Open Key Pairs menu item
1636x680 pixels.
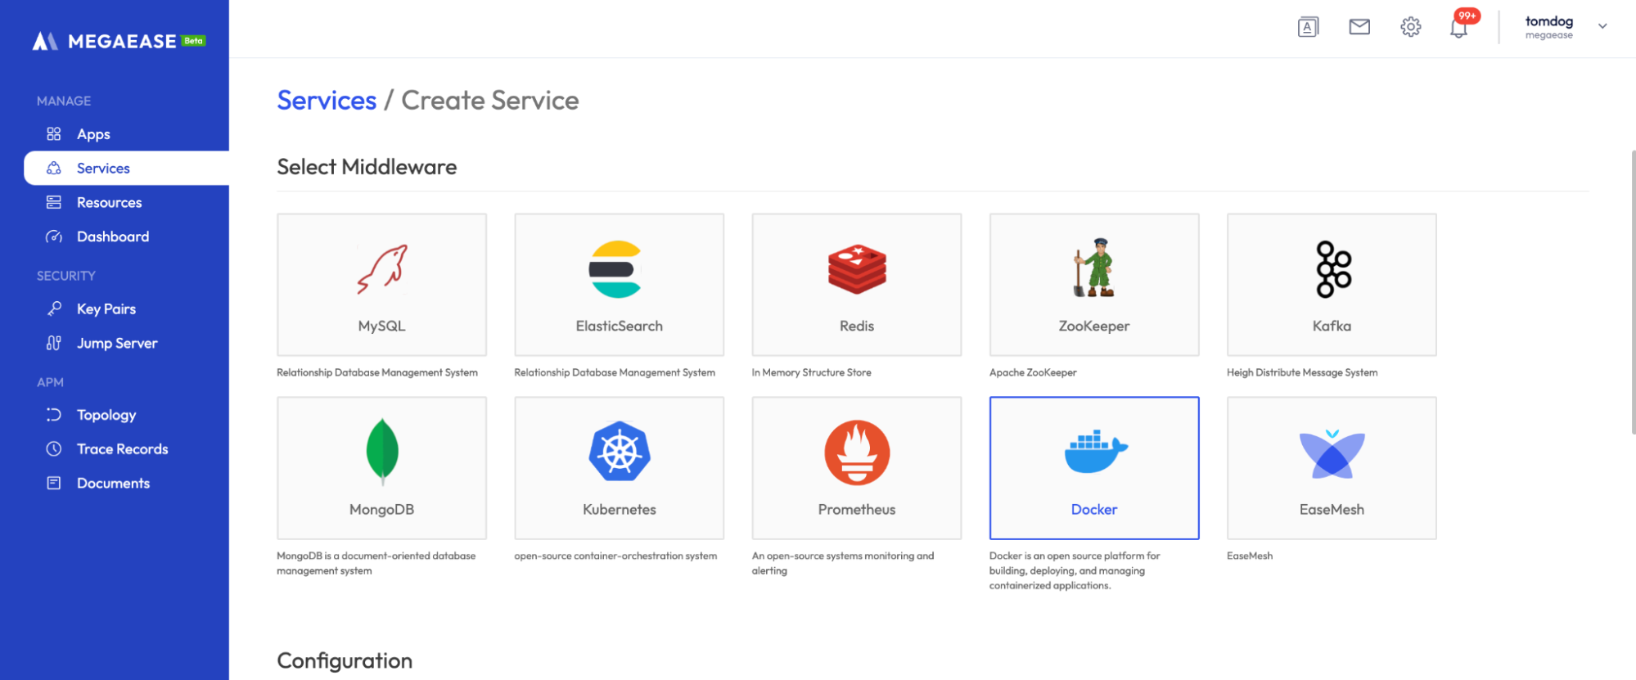(106, 309)
